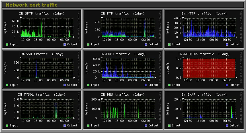Click blue Output swatch in IN-SSH legend
The image size is (246, 133).
click(65, 85)
